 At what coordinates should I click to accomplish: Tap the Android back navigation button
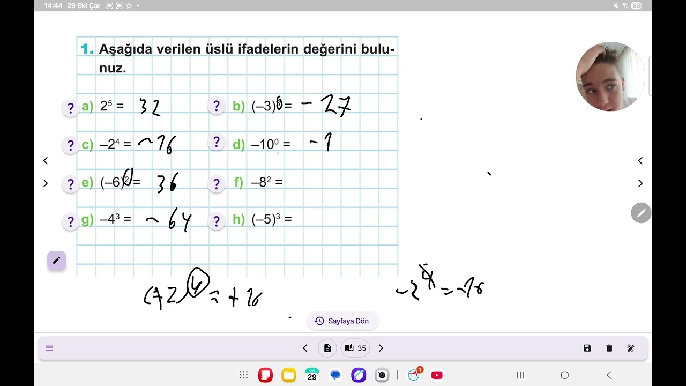(609, 375)
